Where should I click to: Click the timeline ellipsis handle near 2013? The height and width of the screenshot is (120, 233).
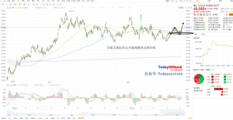(x=8, y=113)
